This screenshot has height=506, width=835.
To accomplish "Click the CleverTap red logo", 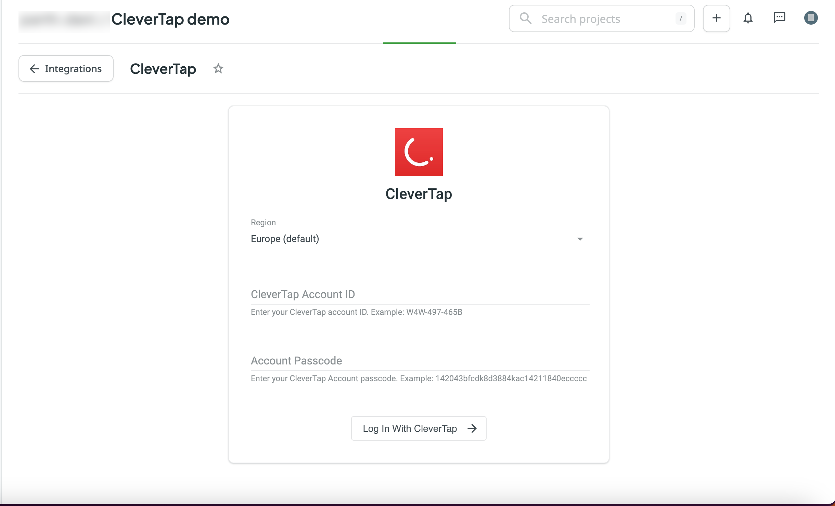I will coord(419,152).
